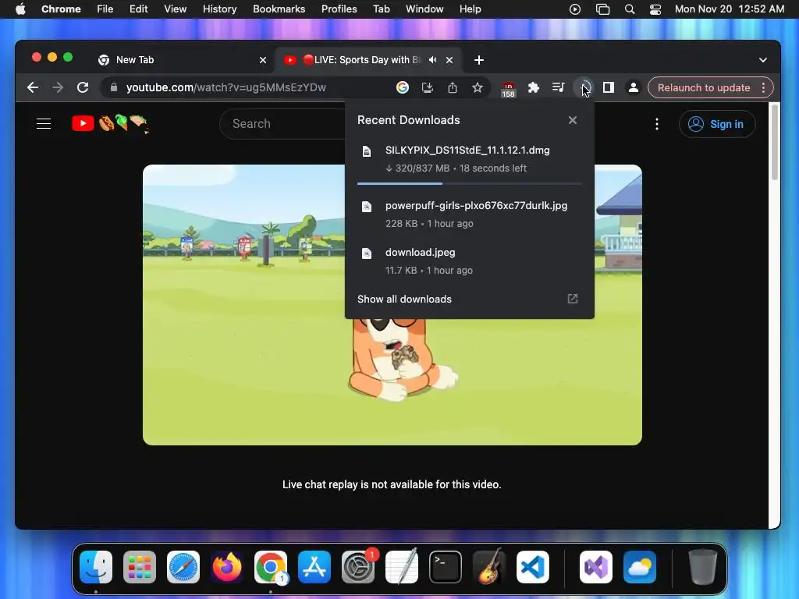799x599 pixels.
Task: Open the red extension with 158 badge
Action: click(x=508, y=89)
